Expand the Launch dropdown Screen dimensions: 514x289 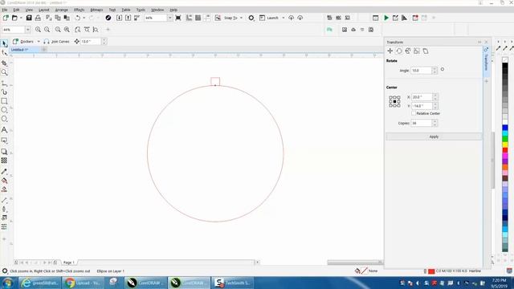pos(284,18)
